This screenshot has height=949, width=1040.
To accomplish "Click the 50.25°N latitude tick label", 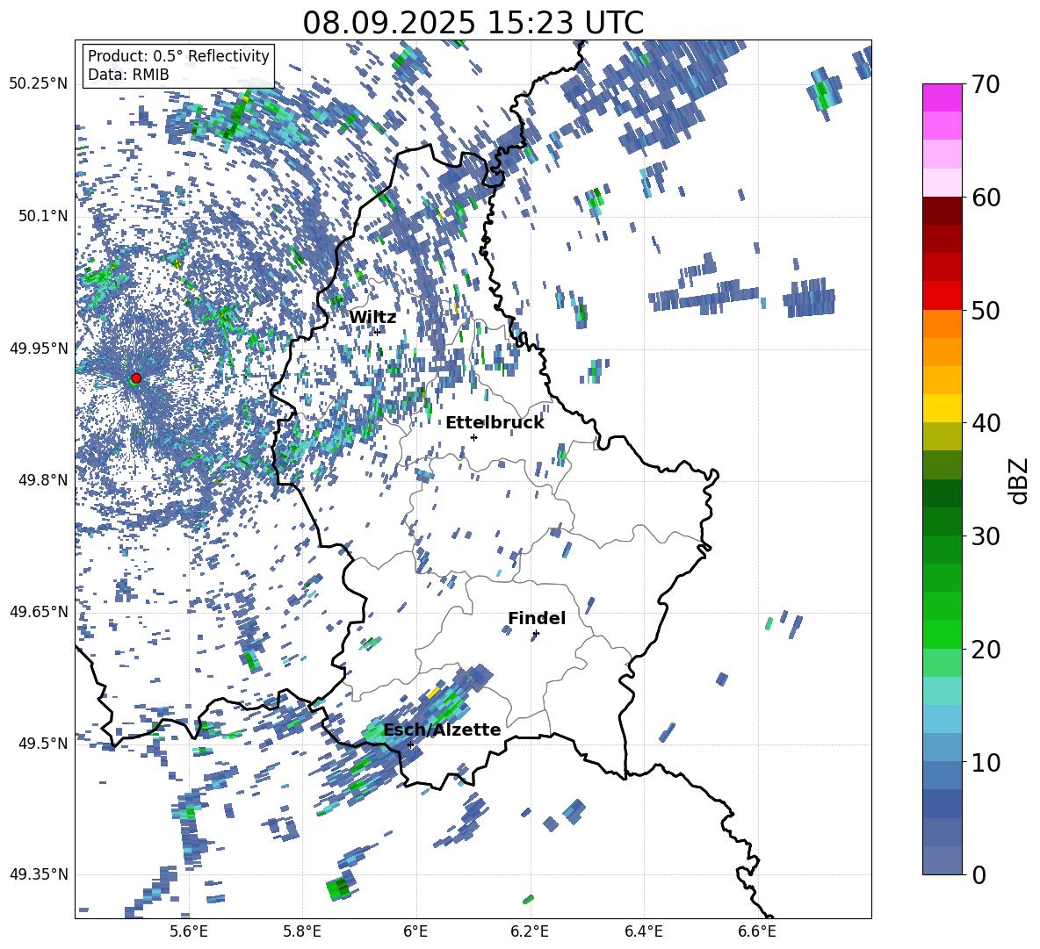I will (39, 84).
